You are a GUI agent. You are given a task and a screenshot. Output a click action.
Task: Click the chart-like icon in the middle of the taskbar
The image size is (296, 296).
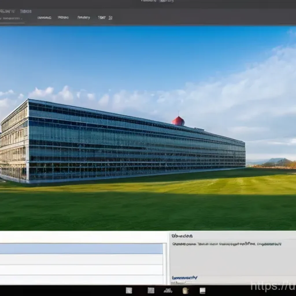click(168, 291)
